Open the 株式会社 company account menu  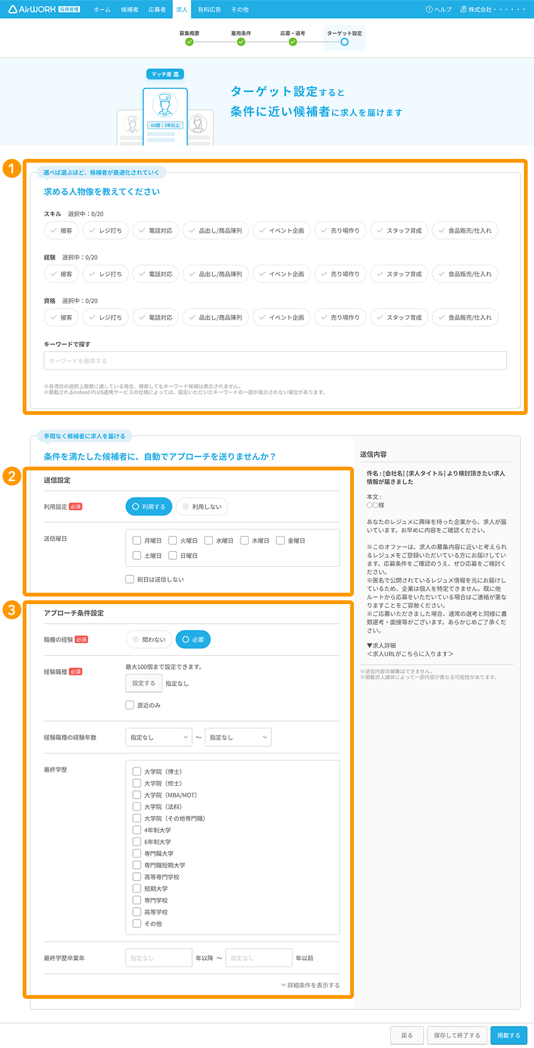pos(494,9)
